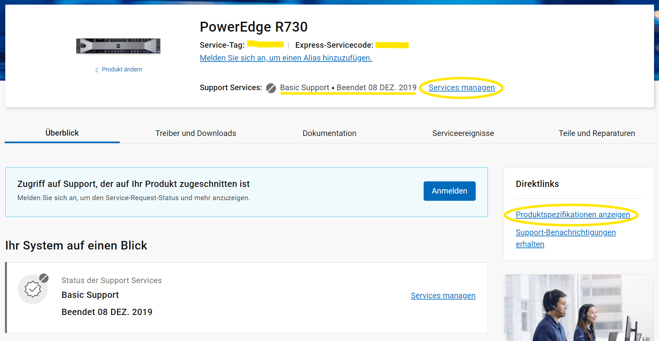This screenshot has width=659, height=341.
Task: Click the expired status icon beside Support Services
Action: [271, 88]
